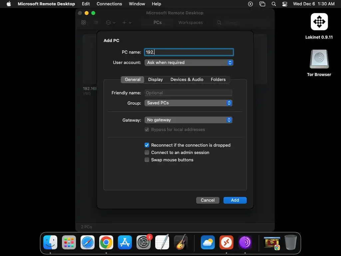
Task: Open the actions smiley menu in toolbar
Action: click(x=111, y=22)
